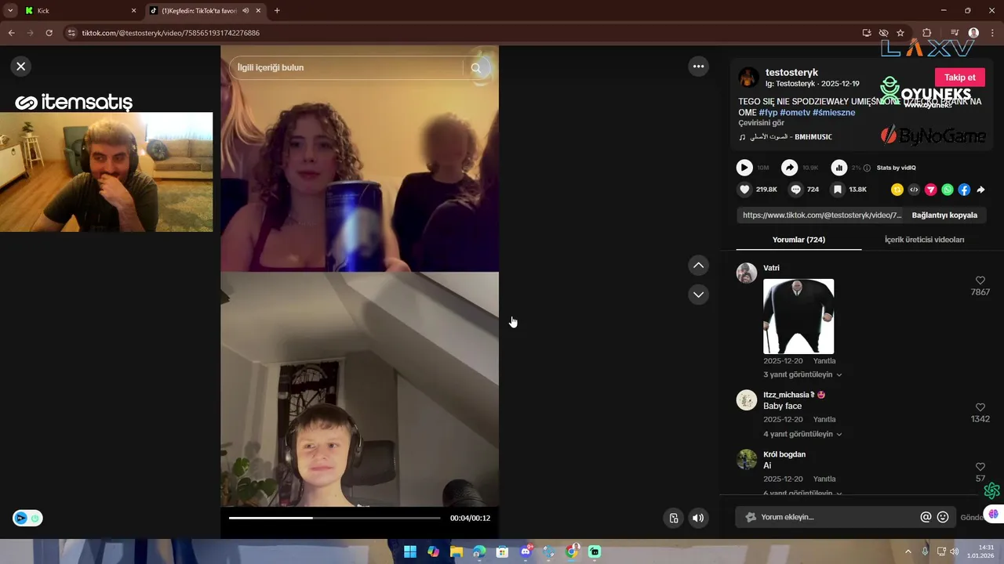The height and width of the screenshot is (564, 1004).
Task: Expand 4 yanıt görüntüleyin replies
Action: [x=802, y=434]
